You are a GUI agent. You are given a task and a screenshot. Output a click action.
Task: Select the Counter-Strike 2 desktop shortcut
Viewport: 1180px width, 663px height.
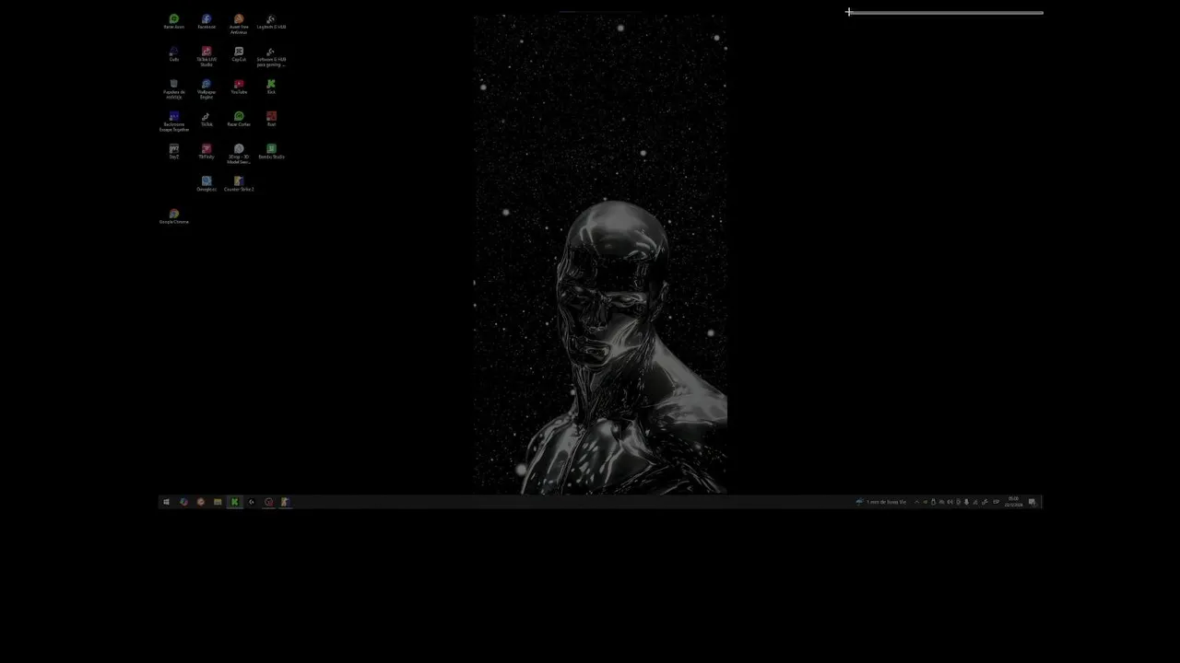(x=239, y=183)
